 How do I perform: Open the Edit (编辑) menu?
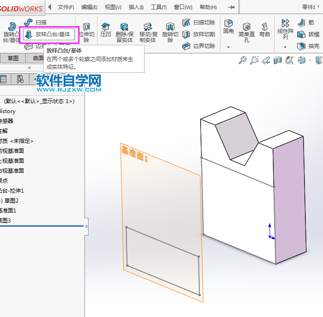[x=89, y=7]
